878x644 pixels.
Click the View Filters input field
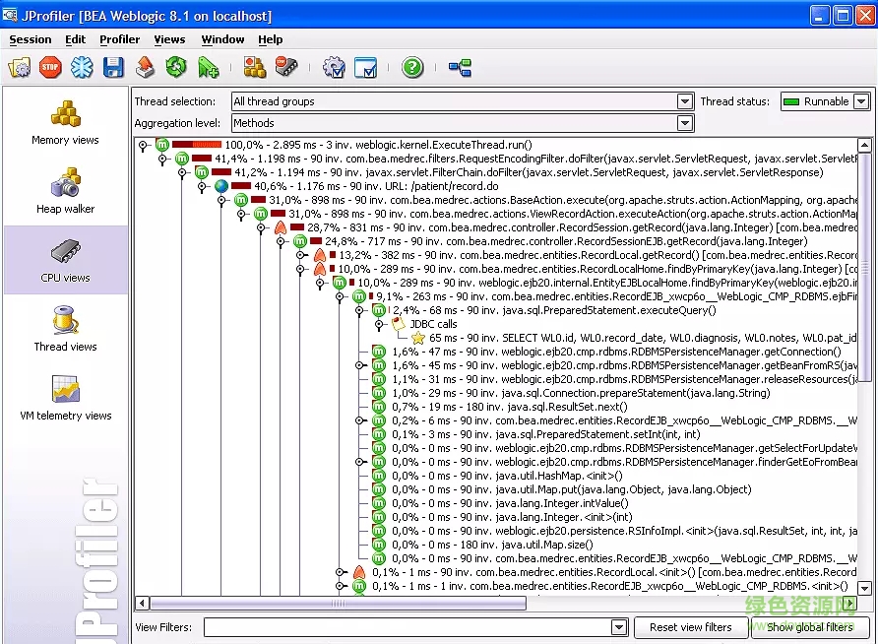(408, 627)
